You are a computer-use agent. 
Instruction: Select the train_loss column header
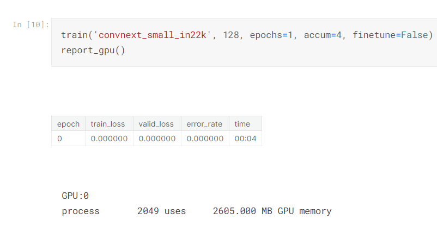109,124
